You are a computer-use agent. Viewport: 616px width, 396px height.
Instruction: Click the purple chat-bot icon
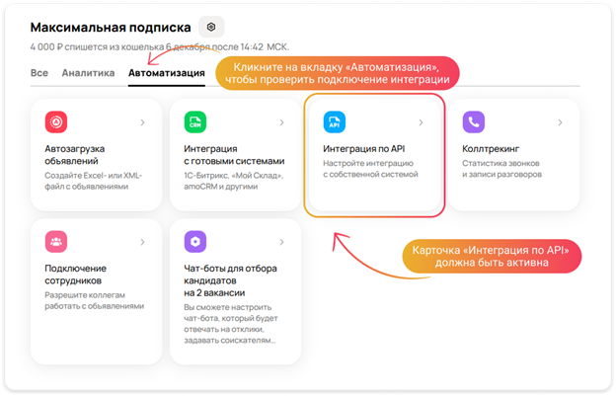click(x=195, y=241)
